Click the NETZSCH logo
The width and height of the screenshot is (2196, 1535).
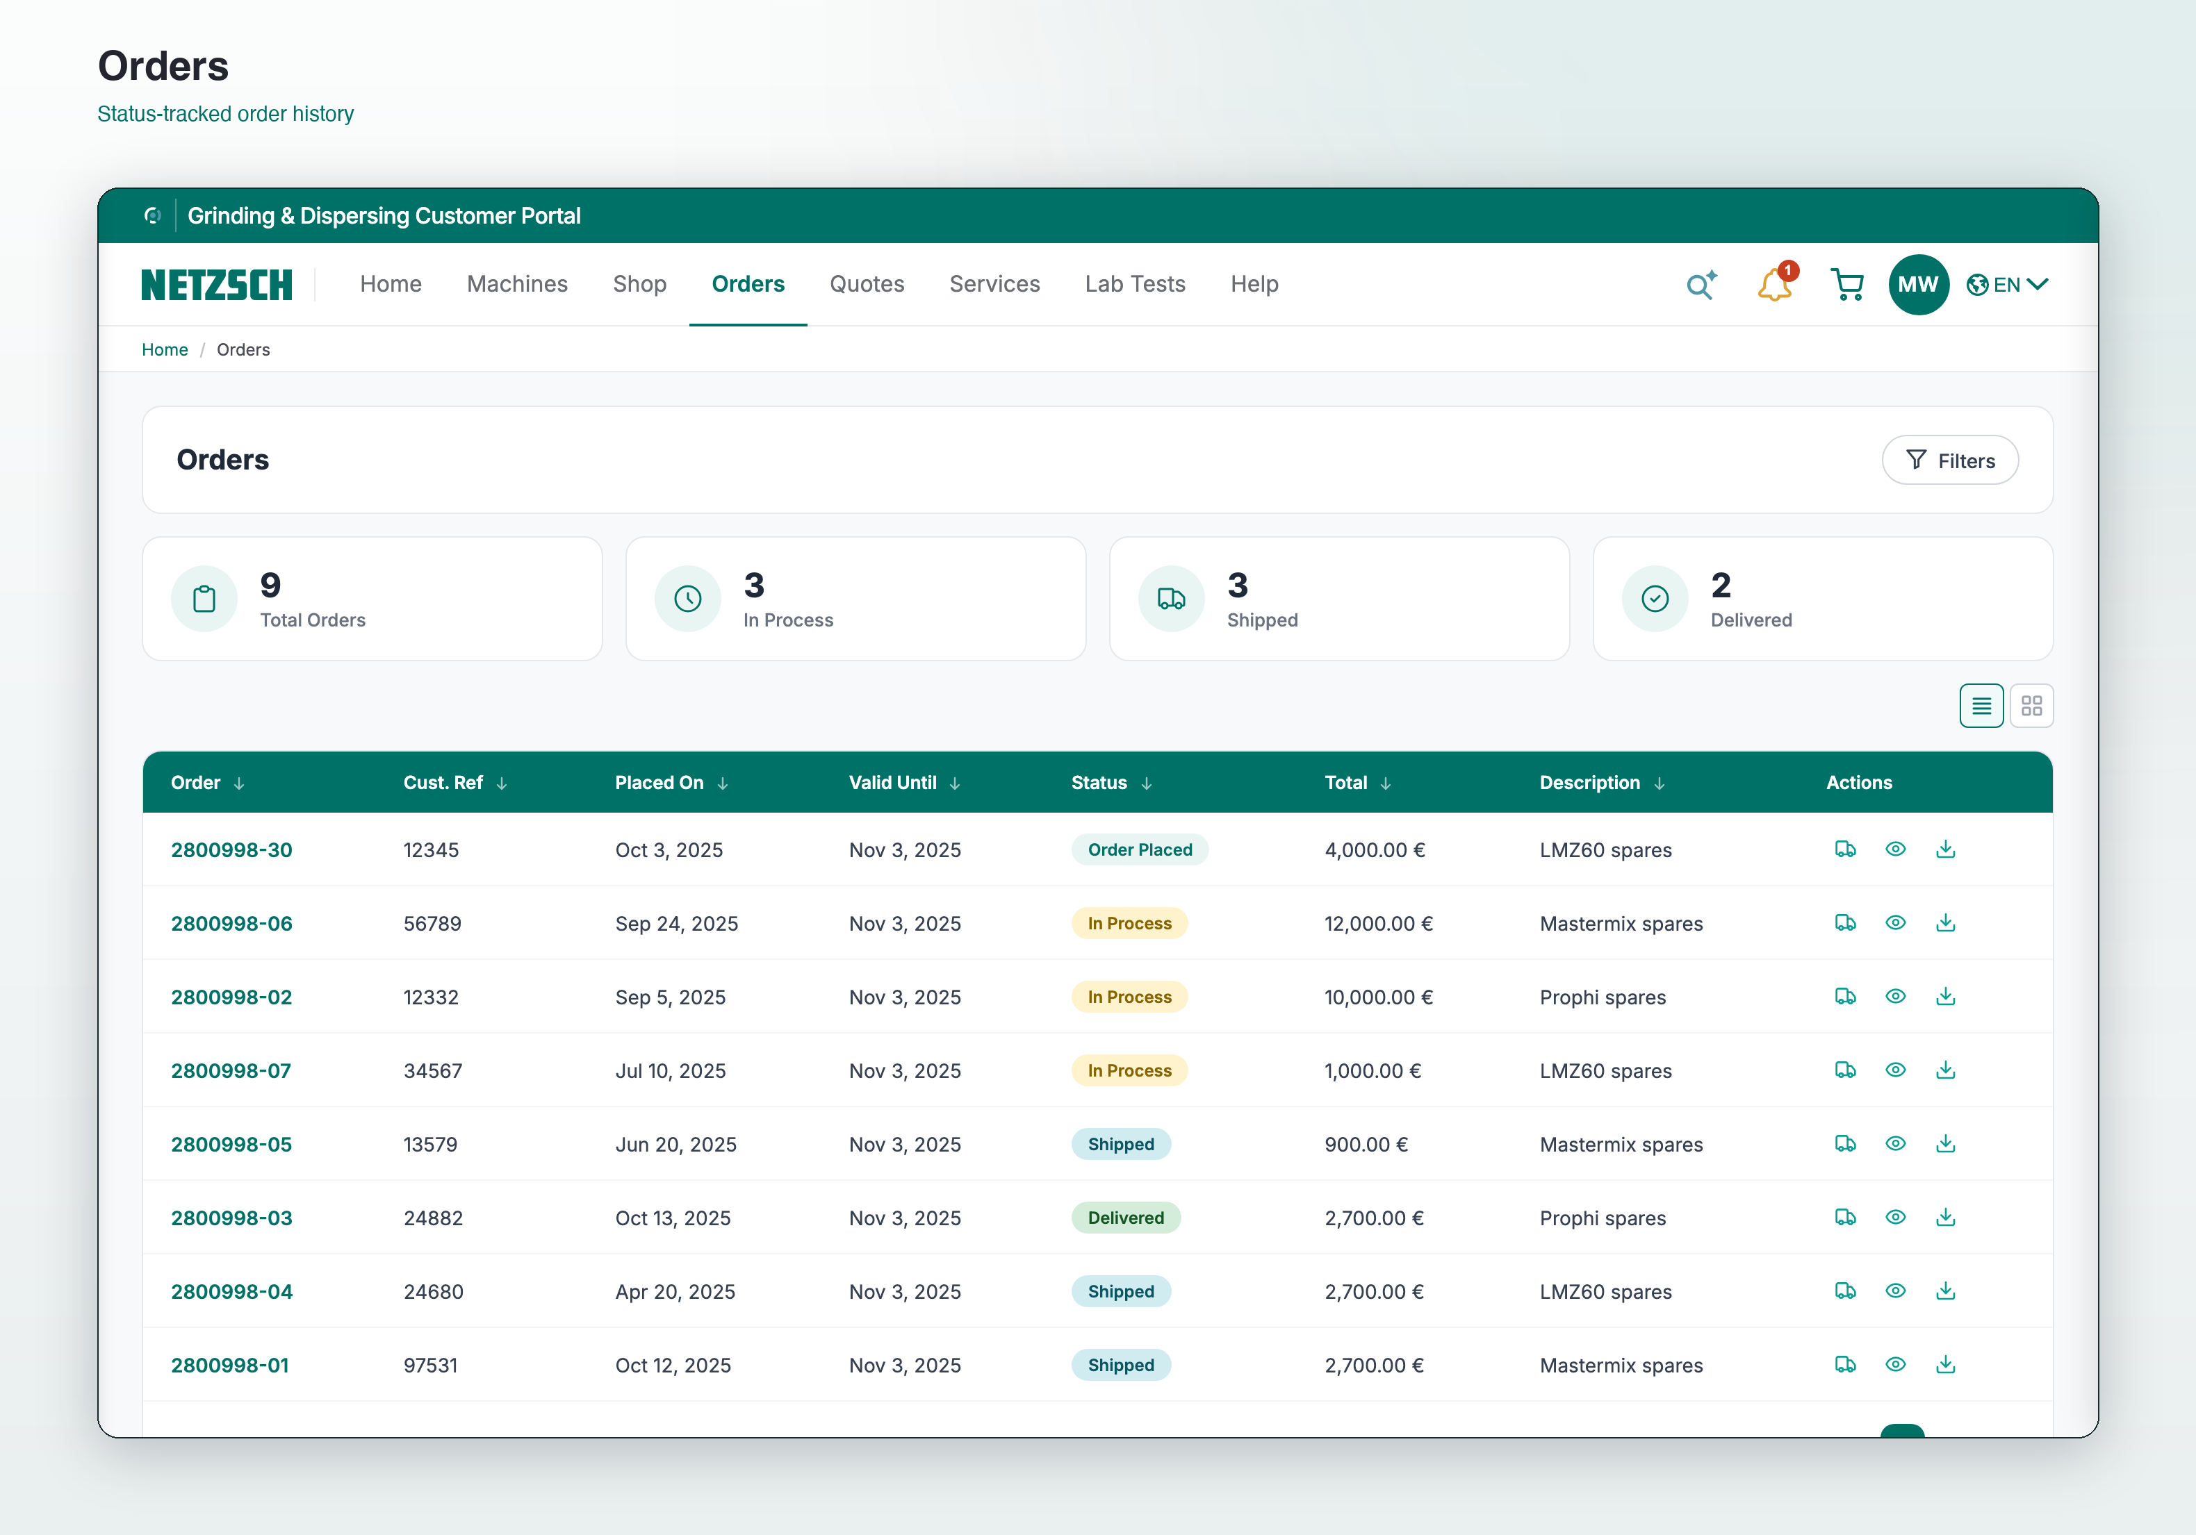tap(217, 285)
